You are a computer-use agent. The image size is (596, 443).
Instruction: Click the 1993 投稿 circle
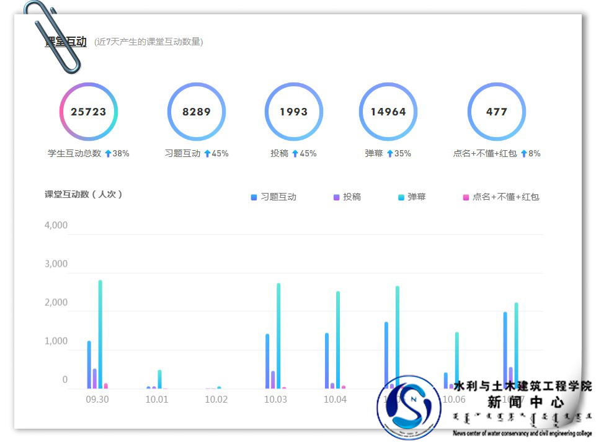[293, 112]
